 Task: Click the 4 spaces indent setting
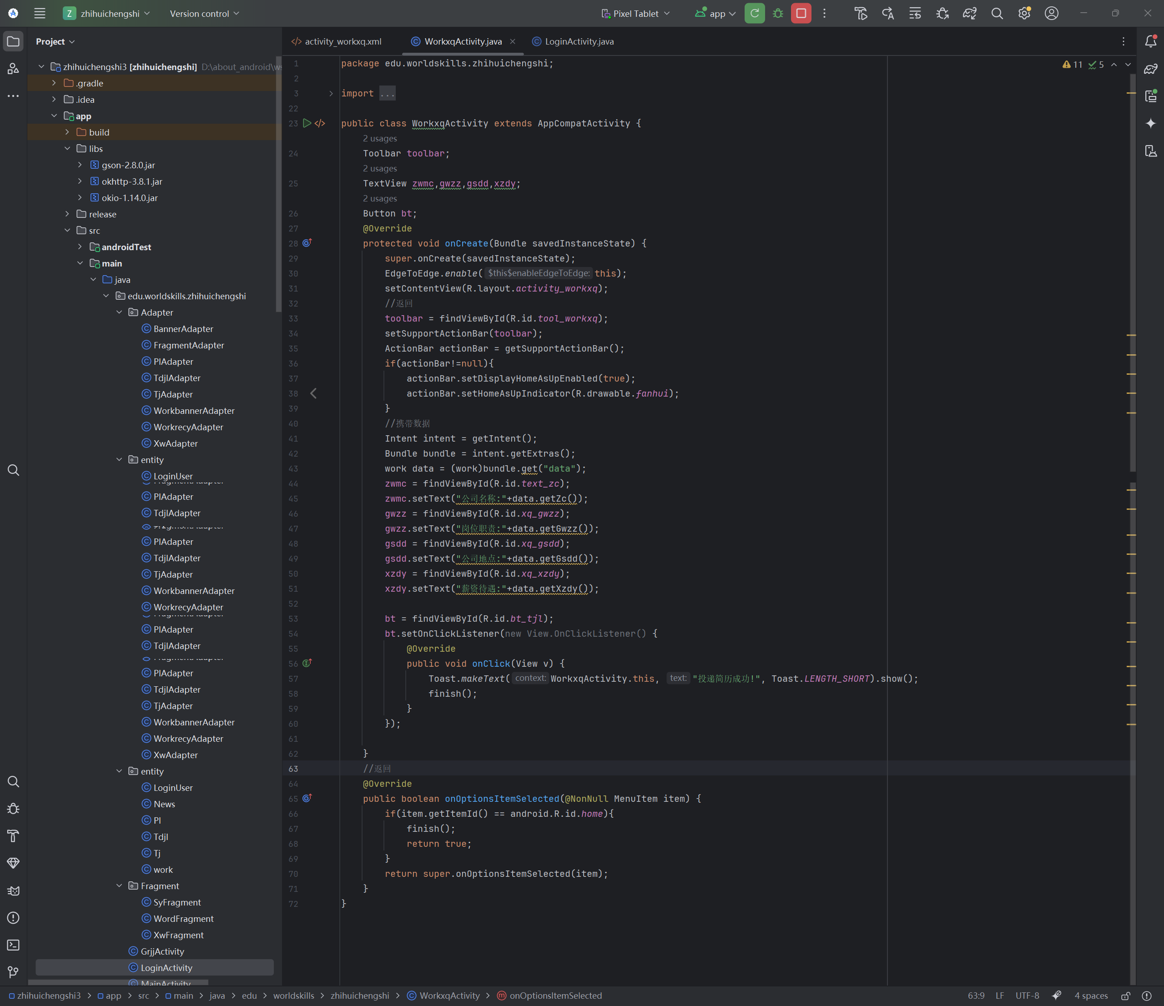pyautogui.click(x=1090, y=996)
